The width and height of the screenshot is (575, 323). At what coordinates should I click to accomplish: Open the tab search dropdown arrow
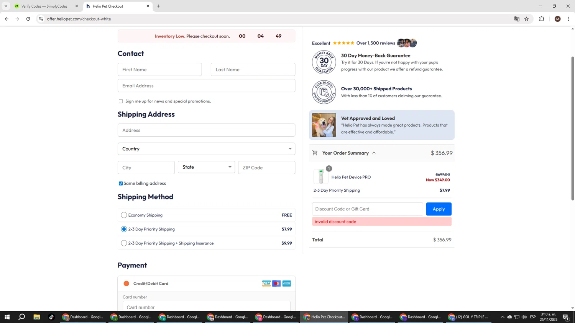6,6
